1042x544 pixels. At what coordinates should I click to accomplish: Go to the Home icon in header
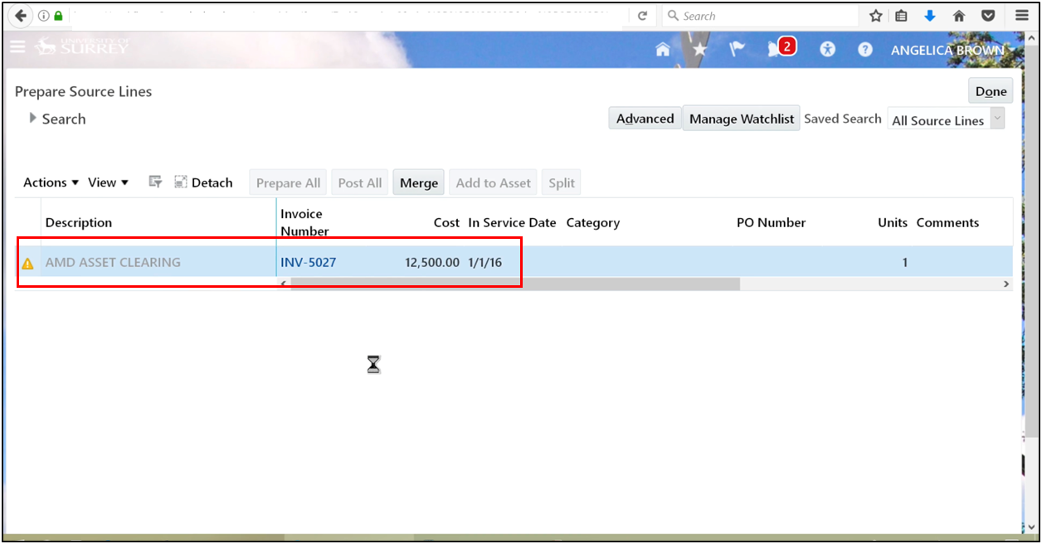pos(662,50)
